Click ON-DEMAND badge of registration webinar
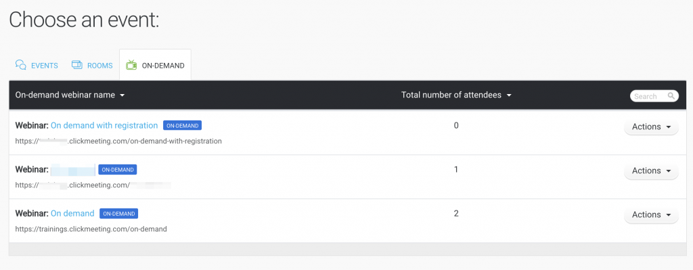 [x=183, y=125]
